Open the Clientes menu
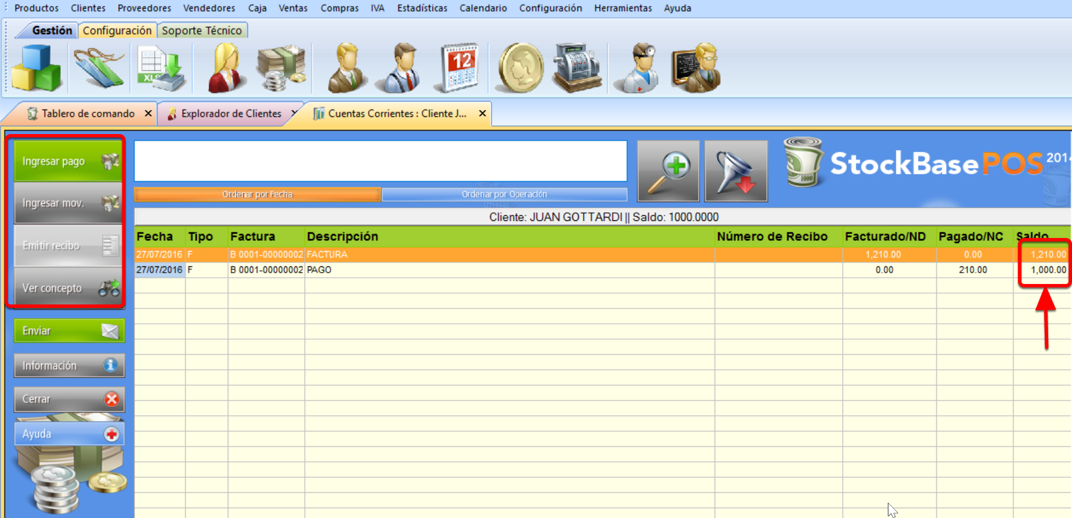The width and height of the screenshot is (1072, 518). point(88,8)
